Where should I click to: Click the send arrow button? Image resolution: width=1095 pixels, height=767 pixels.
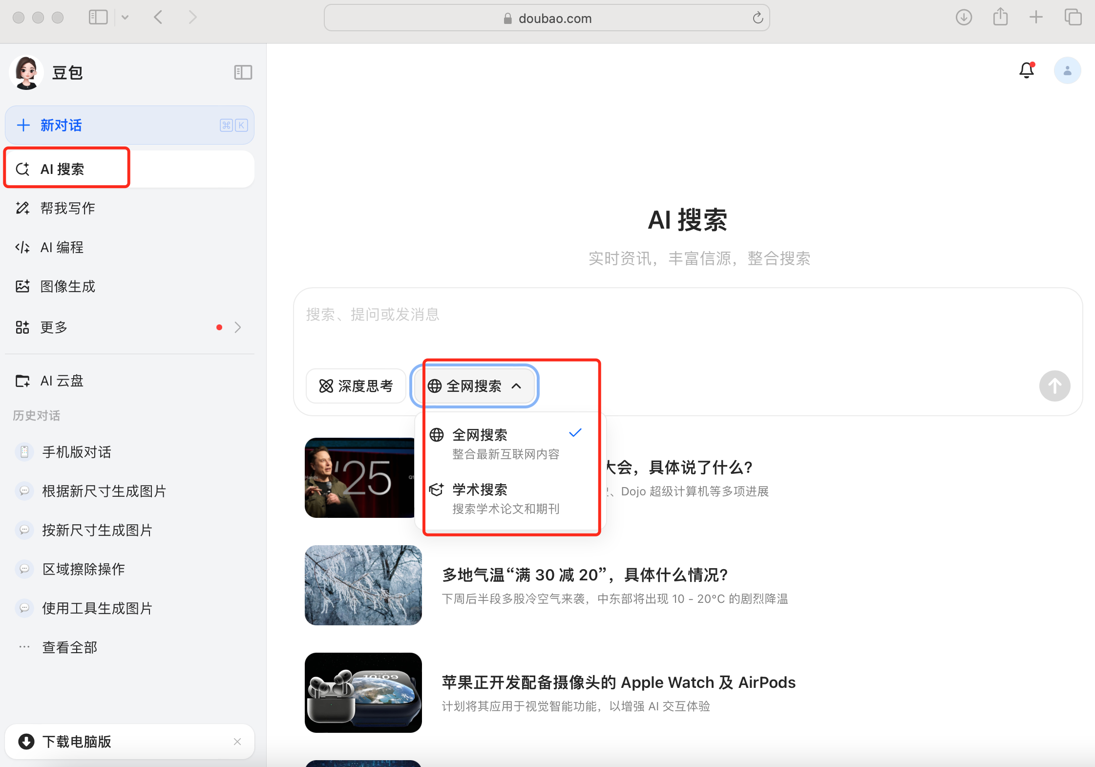point(1054,386)
